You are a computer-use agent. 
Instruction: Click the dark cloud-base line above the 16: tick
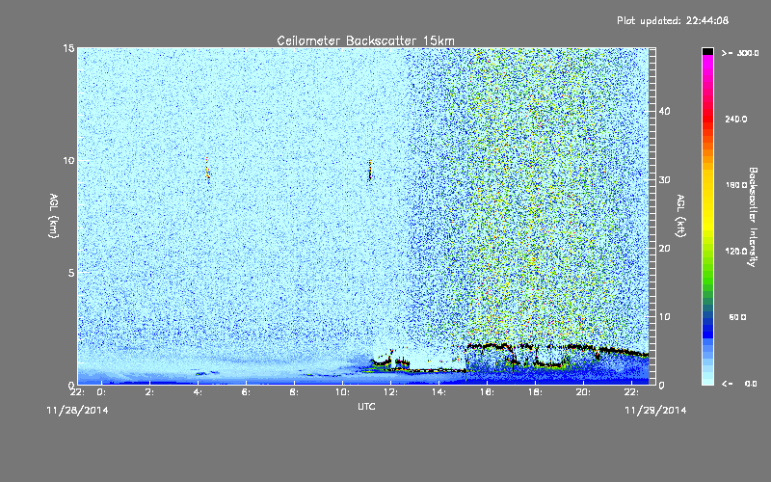pyautogui.click(x=489, y=346)
